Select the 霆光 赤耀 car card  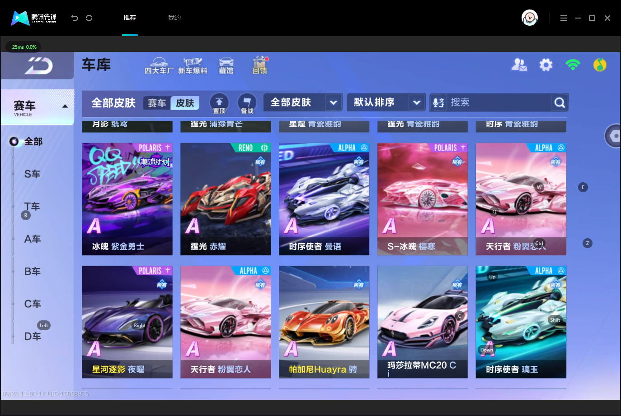point(226,199)
